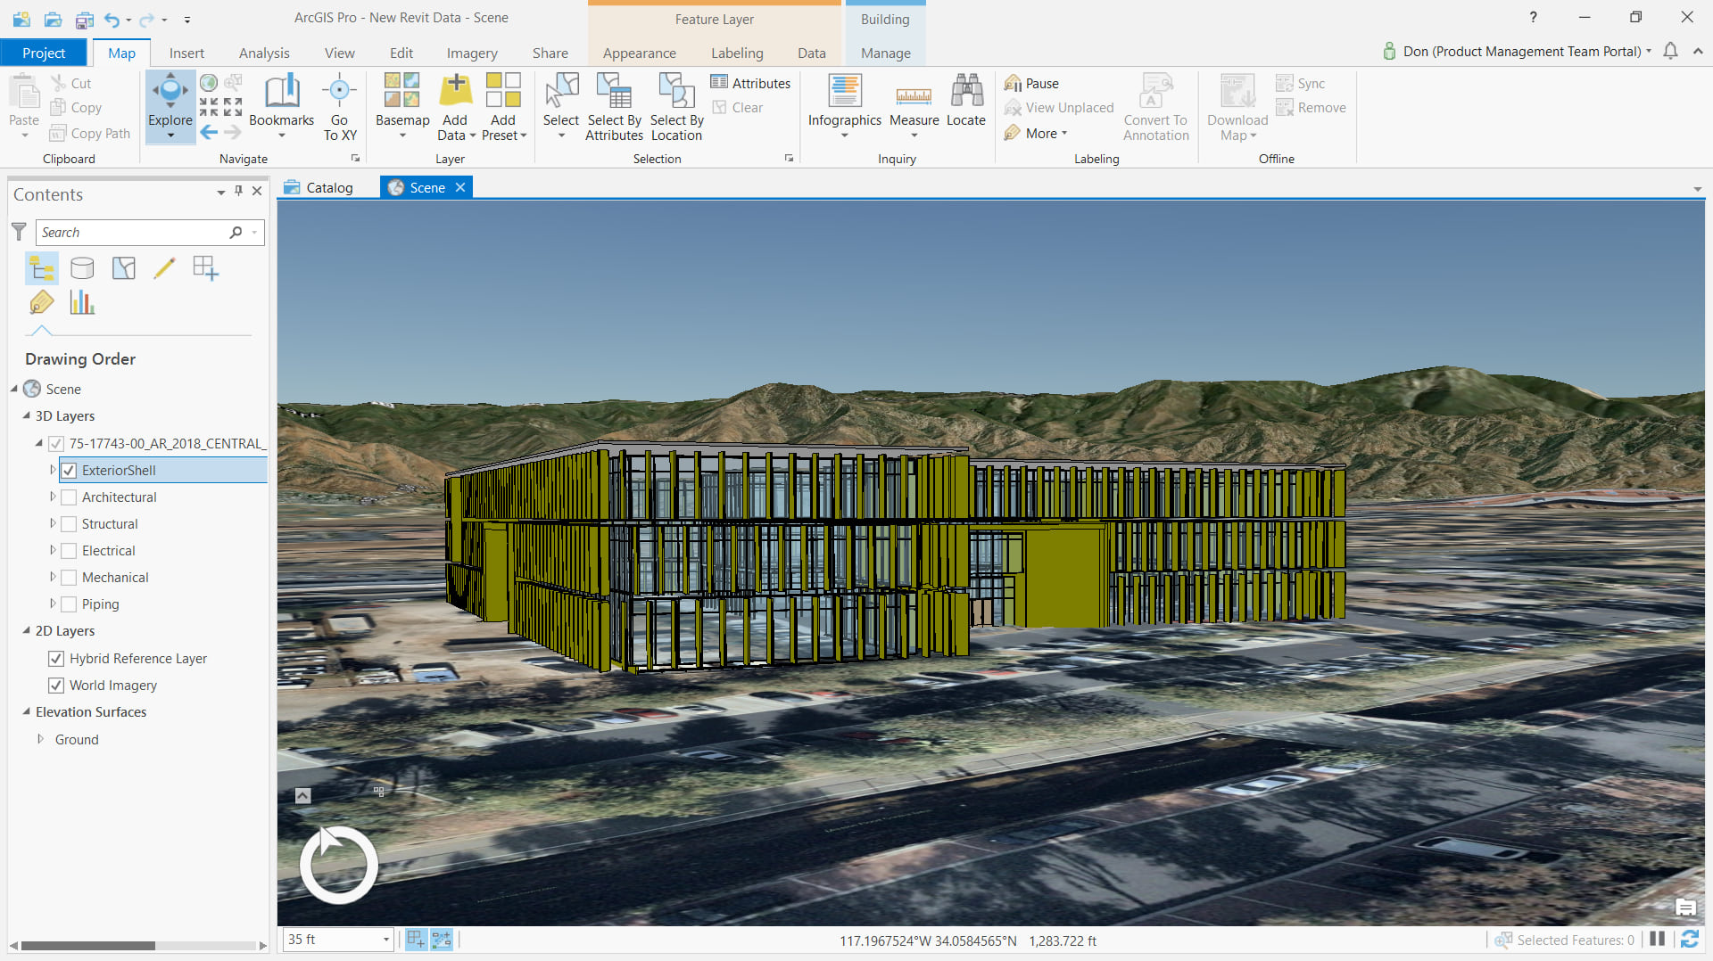Expand the Ground elevation surface
This screenshot has height=961, width=1713.
40,739
